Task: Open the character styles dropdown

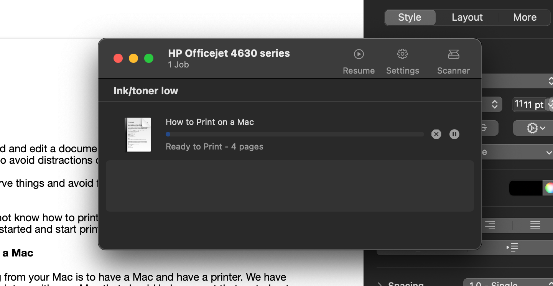Action: [518, 152]
